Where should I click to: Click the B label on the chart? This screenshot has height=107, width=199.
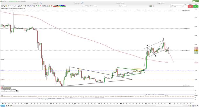coord(155,56)
